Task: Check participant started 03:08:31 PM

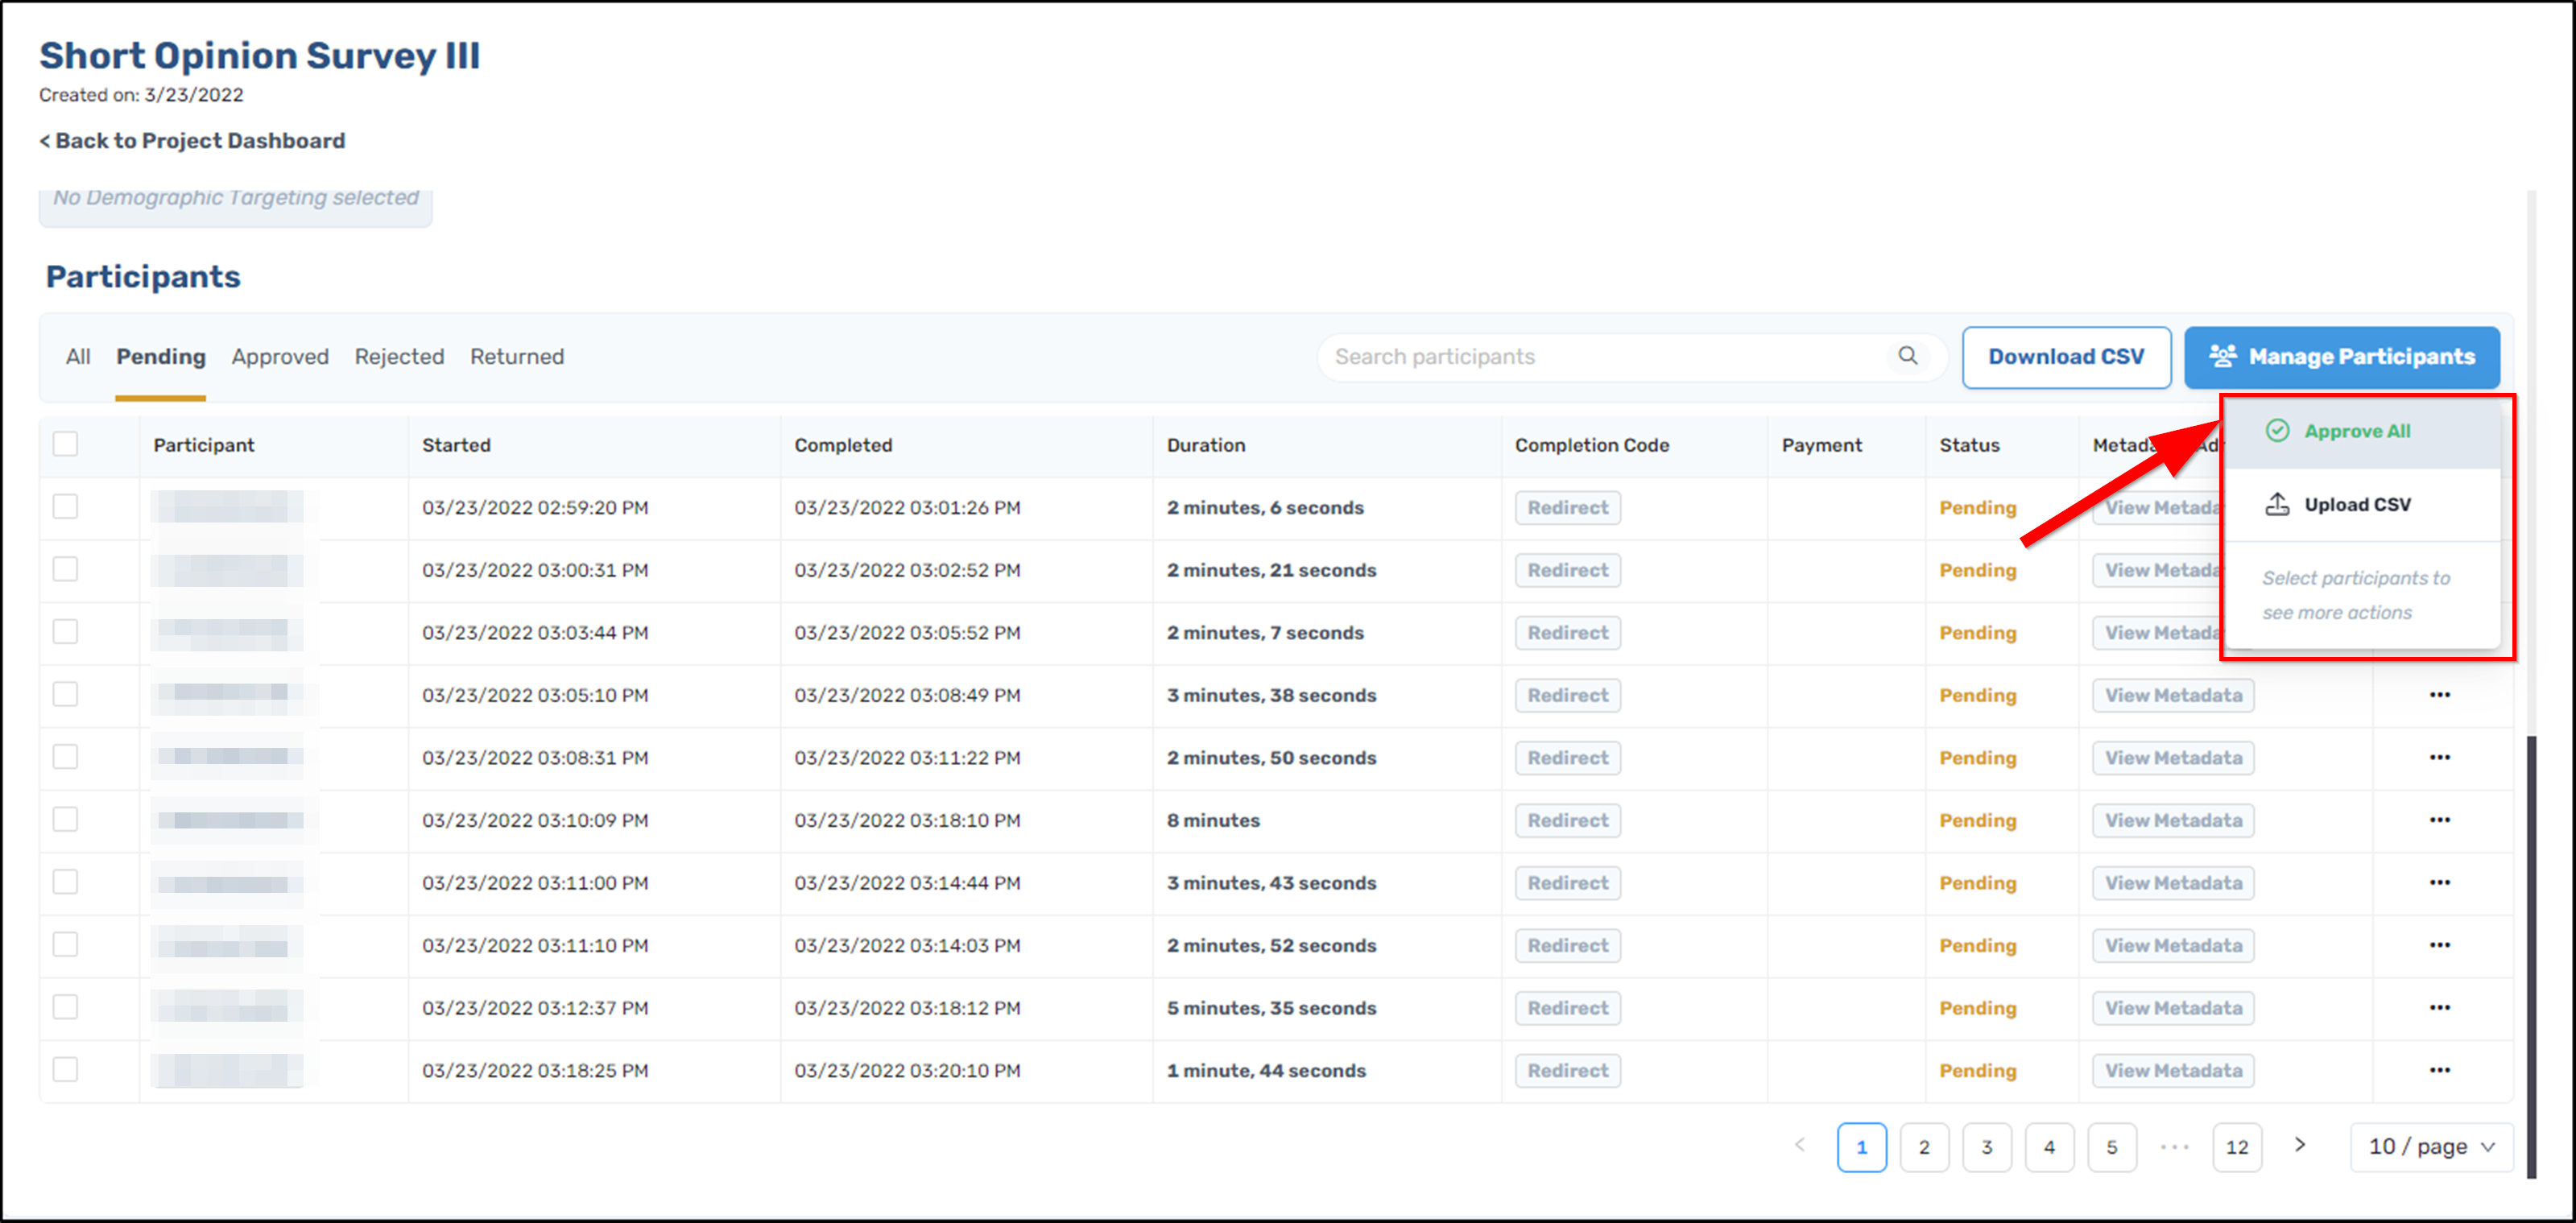Action: tap(65, 756)
